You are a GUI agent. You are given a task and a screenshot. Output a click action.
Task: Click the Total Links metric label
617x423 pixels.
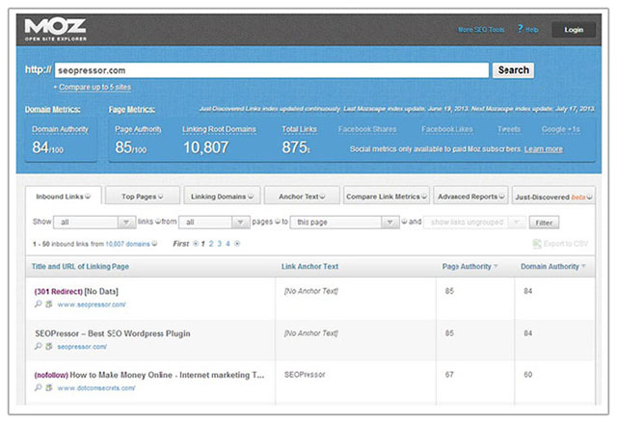(x=299, y=129)
